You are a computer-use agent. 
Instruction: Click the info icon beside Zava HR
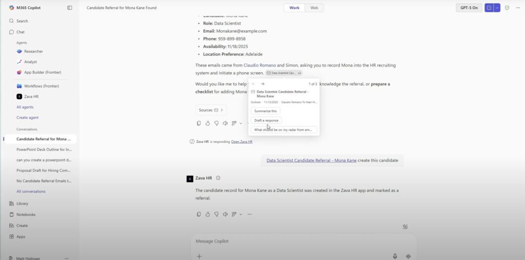[x=218, y=178]
